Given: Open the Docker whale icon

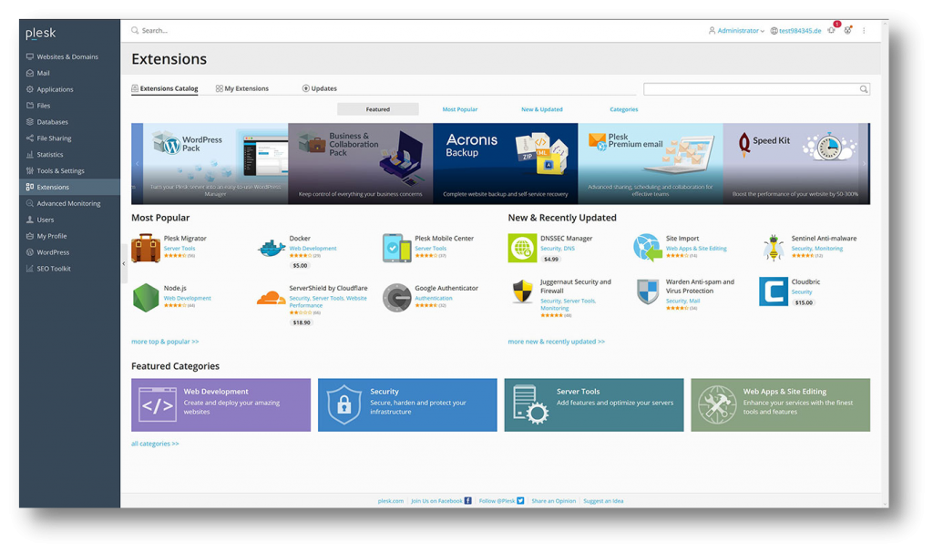Looking at the screenshot, I should [x=272, y=248].
